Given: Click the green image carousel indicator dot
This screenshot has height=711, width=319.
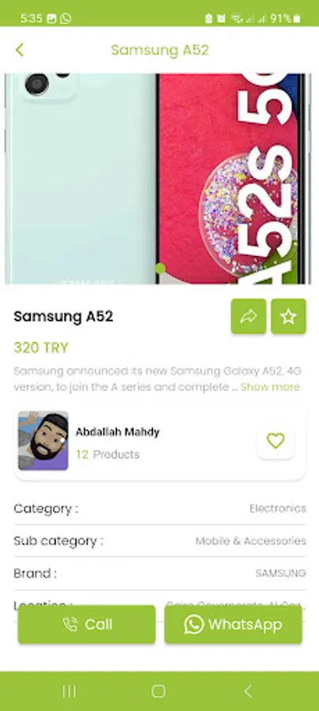Looking at the screenshot, I should (x=160, y=268).
